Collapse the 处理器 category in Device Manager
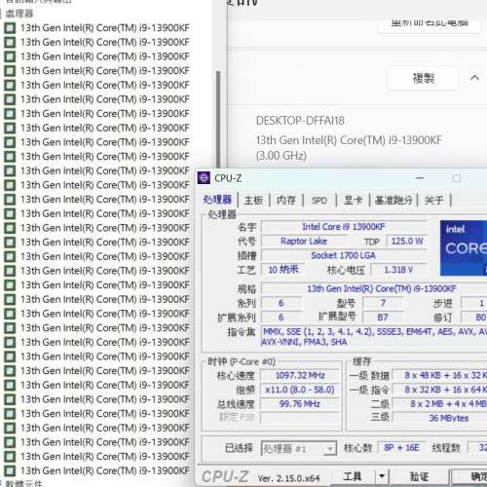 [1, 14]
